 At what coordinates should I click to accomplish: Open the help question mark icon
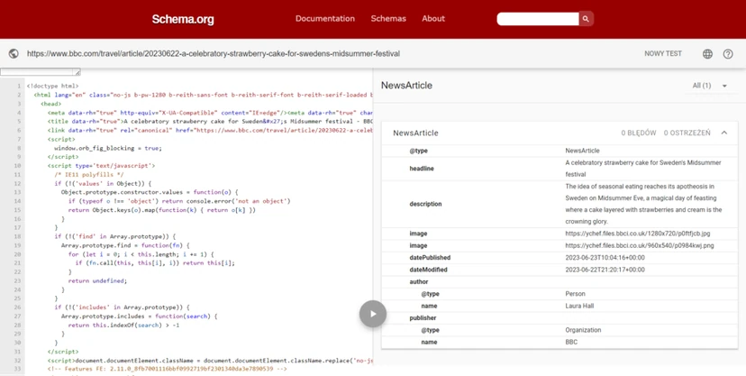pos(728,54)
